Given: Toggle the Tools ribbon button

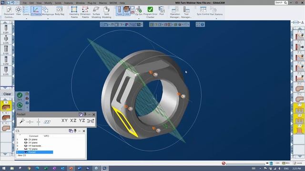Looking at the screenshot, I should coord(119,11).
